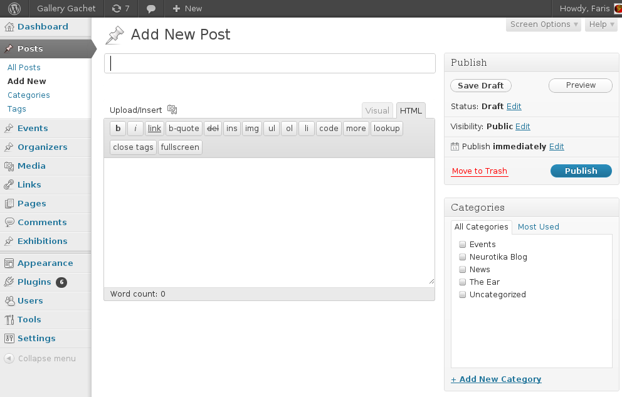
Task: Click the pushpin icon beside Add New Post
Action: [114, 35]
